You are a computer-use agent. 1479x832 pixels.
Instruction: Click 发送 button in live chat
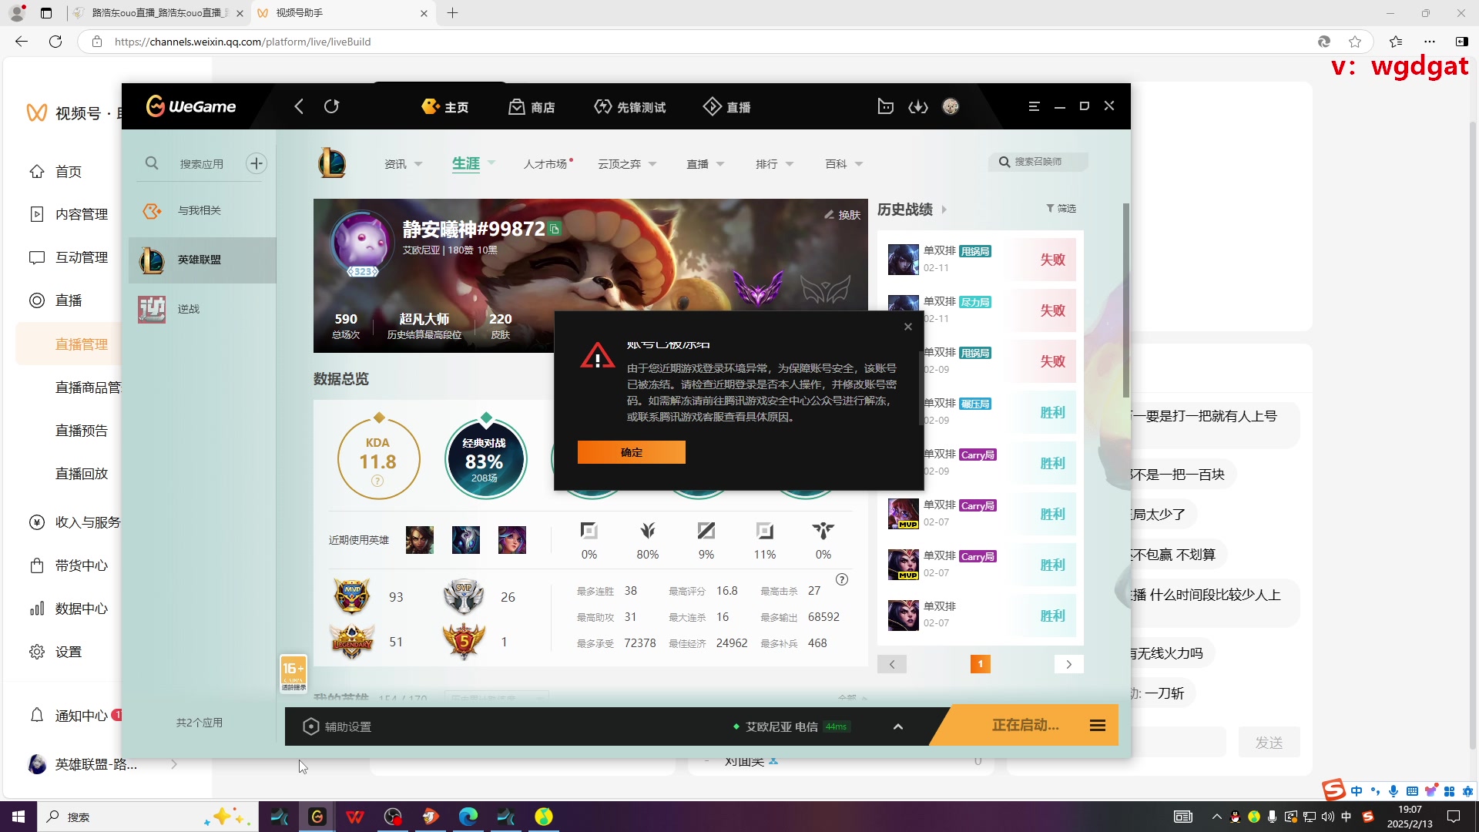1269,742
